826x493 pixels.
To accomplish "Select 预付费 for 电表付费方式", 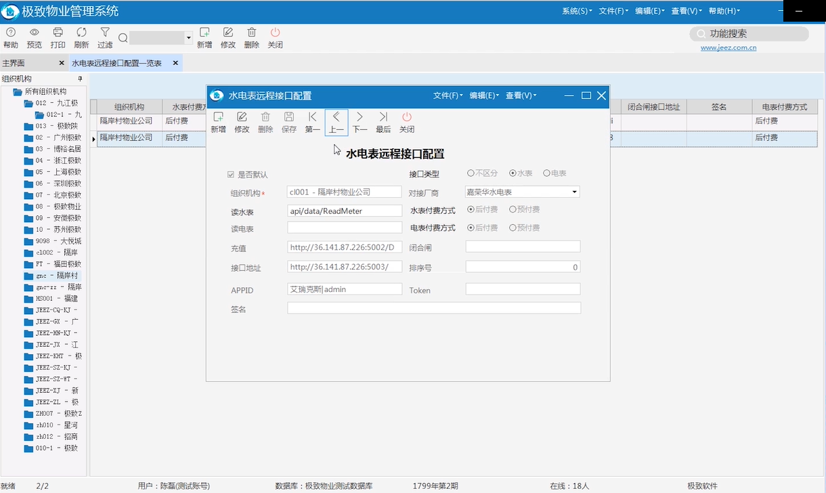I will tap(513, 228).
